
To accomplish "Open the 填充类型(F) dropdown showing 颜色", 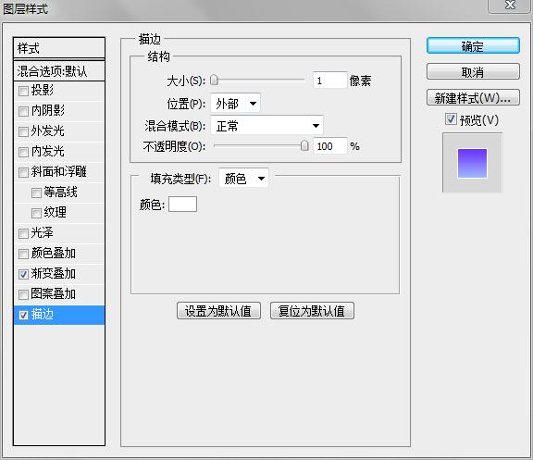I will [x=243, y=178].
